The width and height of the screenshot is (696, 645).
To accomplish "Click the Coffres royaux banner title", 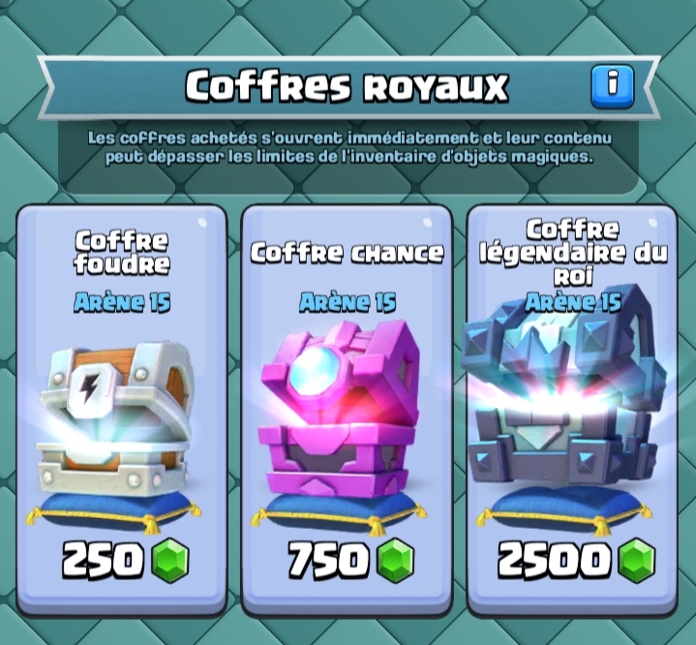I will 347,86.
